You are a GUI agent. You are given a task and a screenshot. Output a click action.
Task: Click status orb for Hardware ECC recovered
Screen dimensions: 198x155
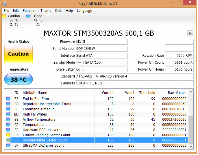coord(8,130)
